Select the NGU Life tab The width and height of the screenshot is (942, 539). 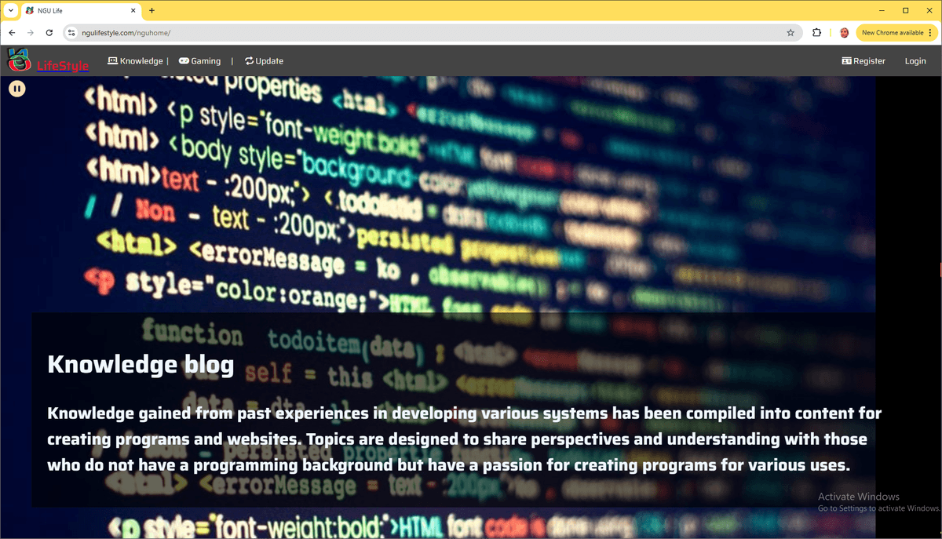pos(81,11)
